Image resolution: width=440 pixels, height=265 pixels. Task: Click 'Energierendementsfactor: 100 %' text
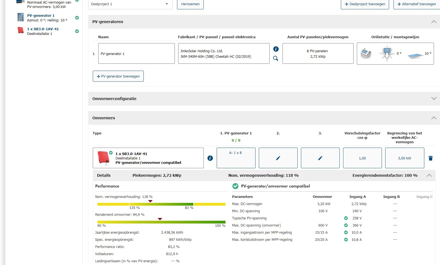[385, 175]
